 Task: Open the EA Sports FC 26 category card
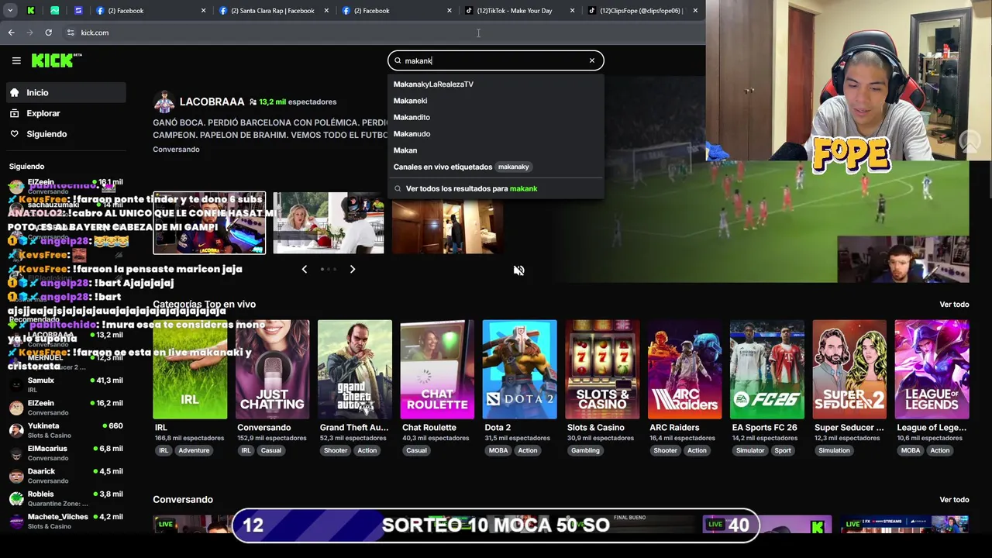pyautogui.click(x=767, y=370)
